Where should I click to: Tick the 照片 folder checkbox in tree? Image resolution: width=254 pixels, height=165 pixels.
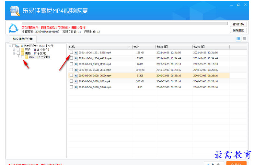coord(18,49)
